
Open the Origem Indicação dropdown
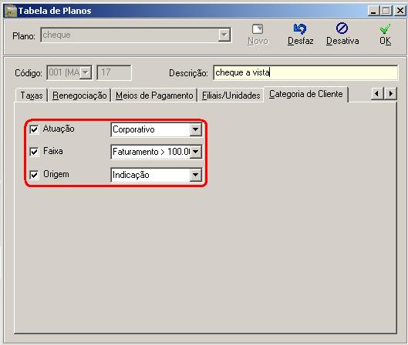(196, 175)
